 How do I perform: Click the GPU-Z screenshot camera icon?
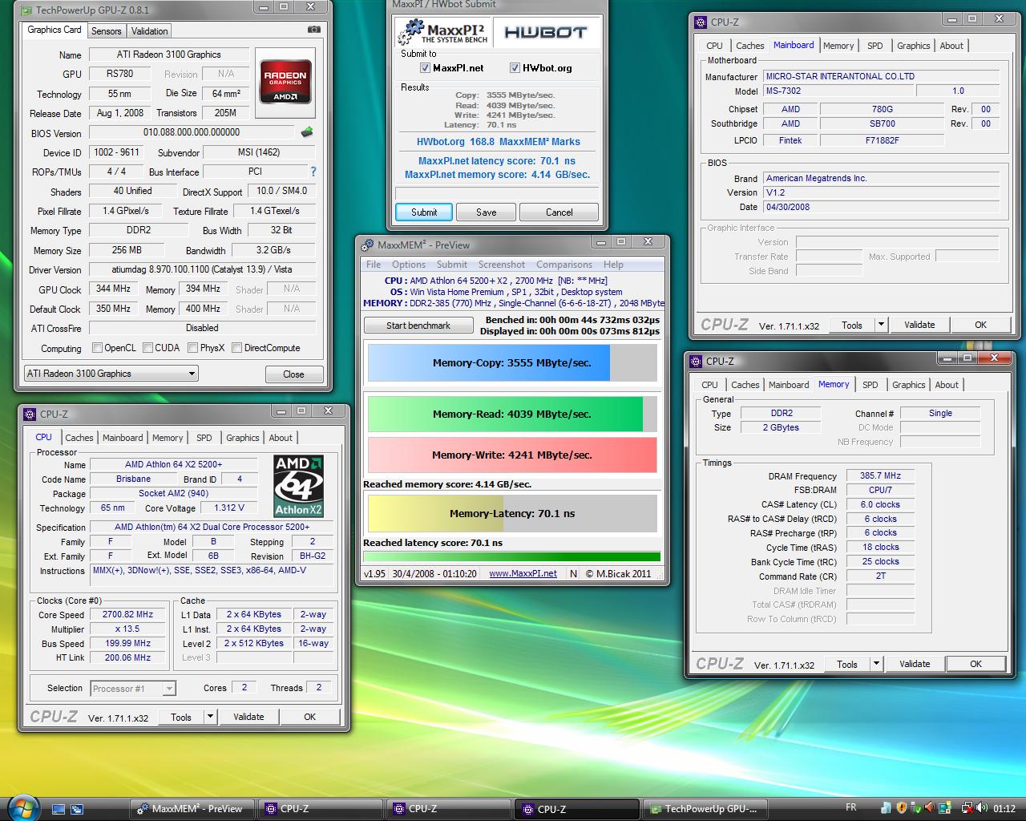(314, 30)
